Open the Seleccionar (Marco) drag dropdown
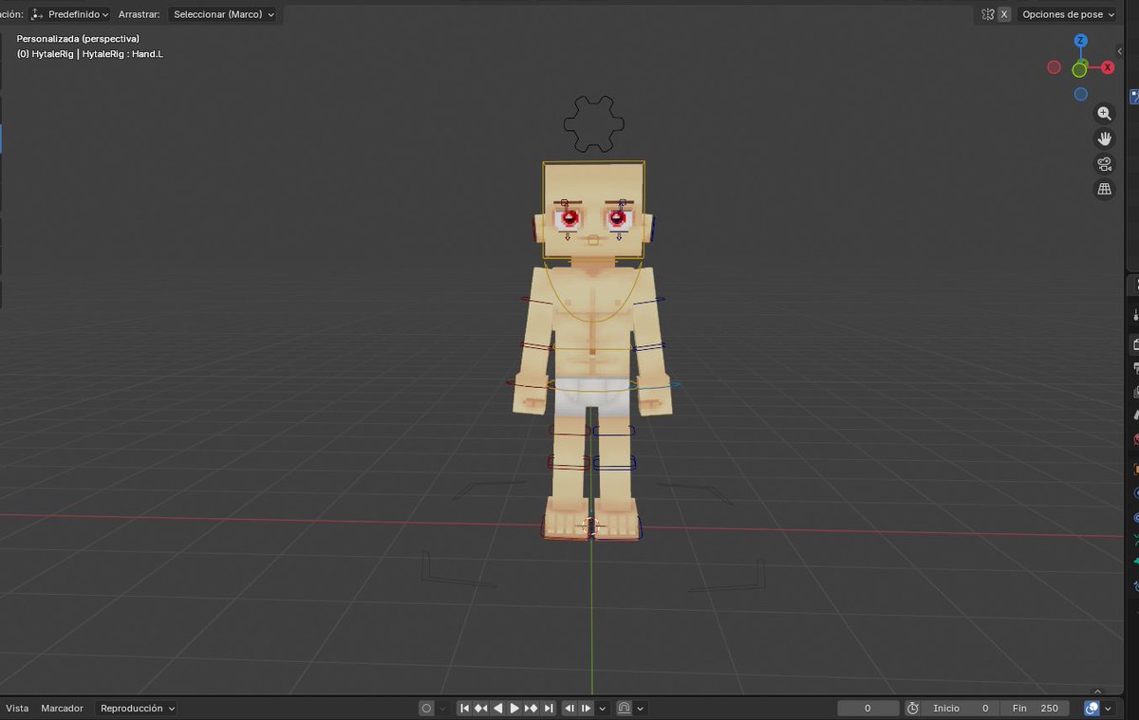 point(223,14)
